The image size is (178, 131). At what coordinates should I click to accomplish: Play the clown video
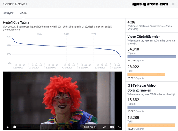click(x=8, y=127)
